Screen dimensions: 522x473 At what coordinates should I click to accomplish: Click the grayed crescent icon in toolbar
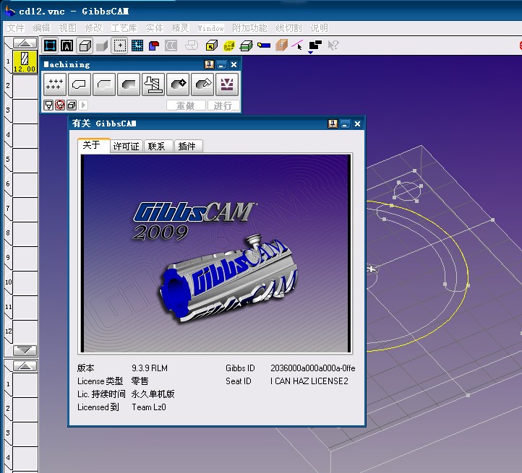tap(171, 45)
